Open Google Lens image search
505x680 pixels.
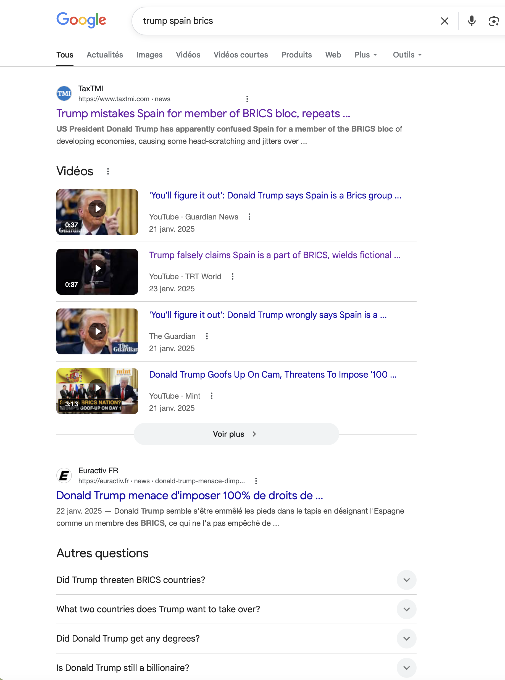493,21
